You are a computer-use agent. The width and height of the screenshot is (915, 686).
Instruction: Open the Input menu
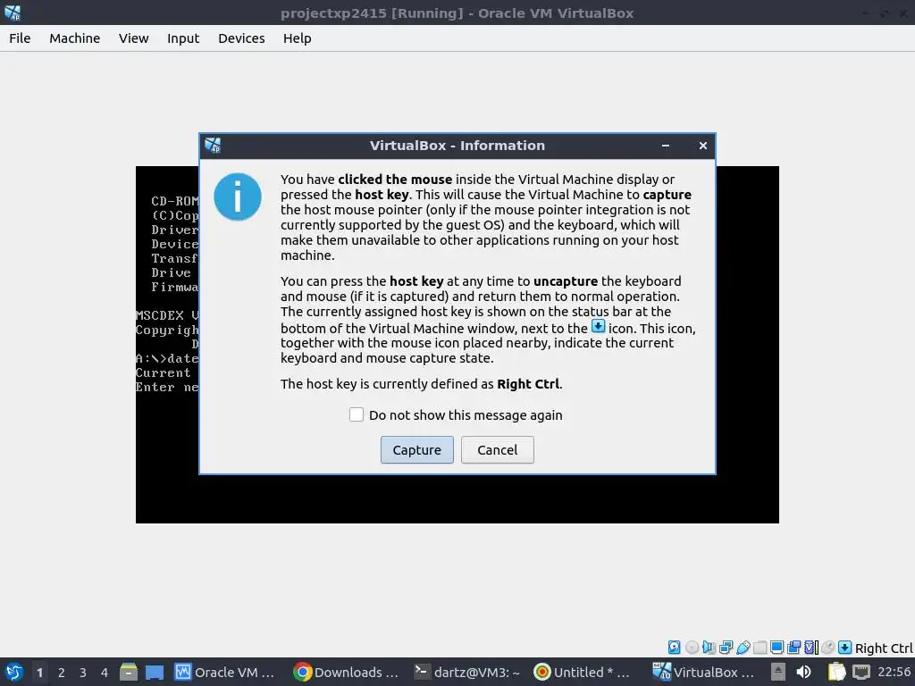tap(183, 38)
